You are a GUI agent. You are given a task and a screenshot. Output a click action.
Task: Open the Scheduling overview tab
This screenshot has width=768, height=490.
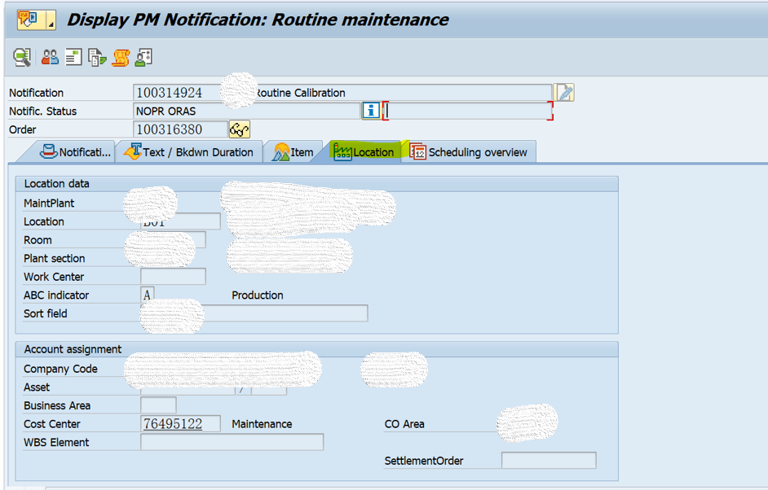tap(469, 152)
